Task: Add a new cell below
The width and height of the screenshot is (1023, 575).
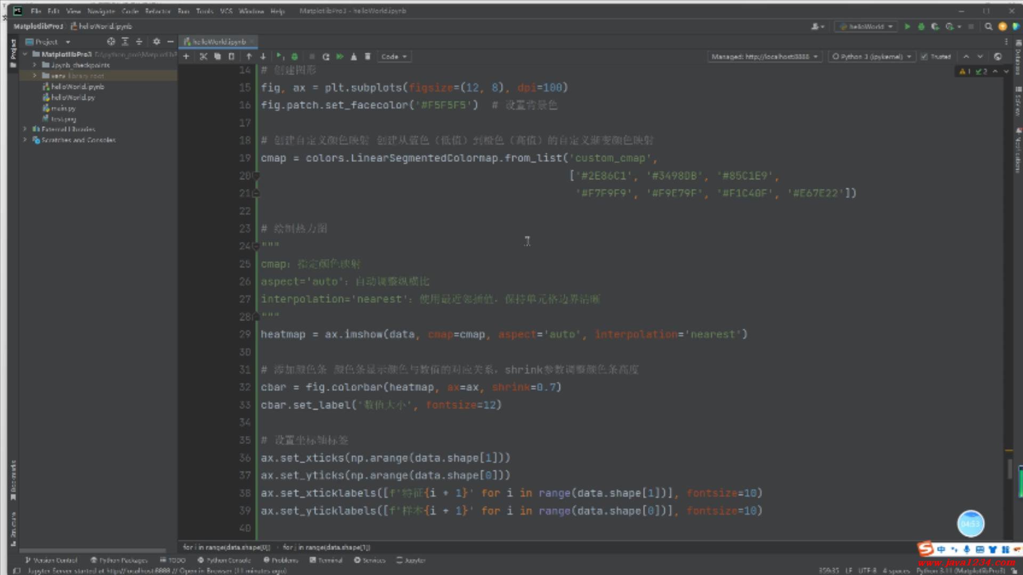Action: point(186,56)
